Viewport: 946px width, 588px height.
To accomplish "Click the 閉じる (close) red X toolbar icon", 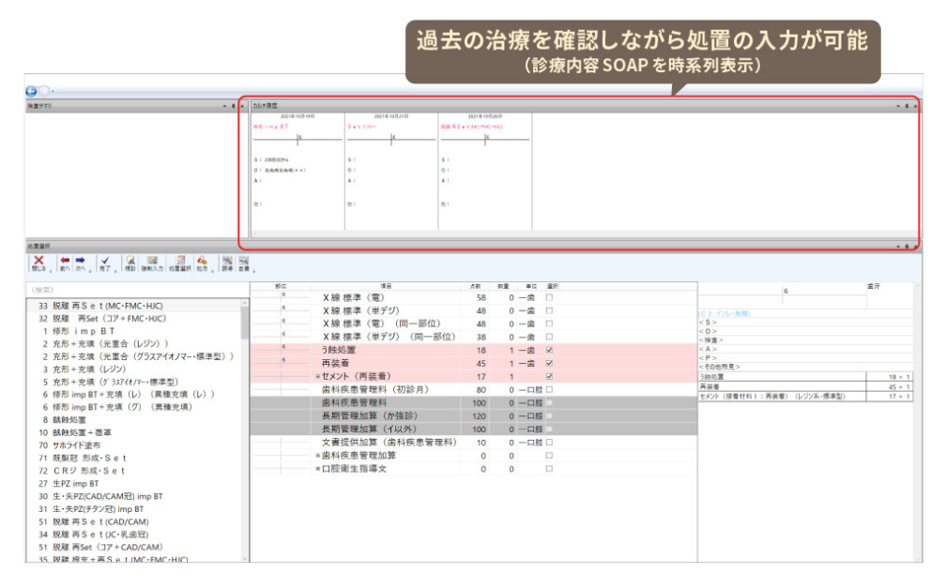I will 38,262.
